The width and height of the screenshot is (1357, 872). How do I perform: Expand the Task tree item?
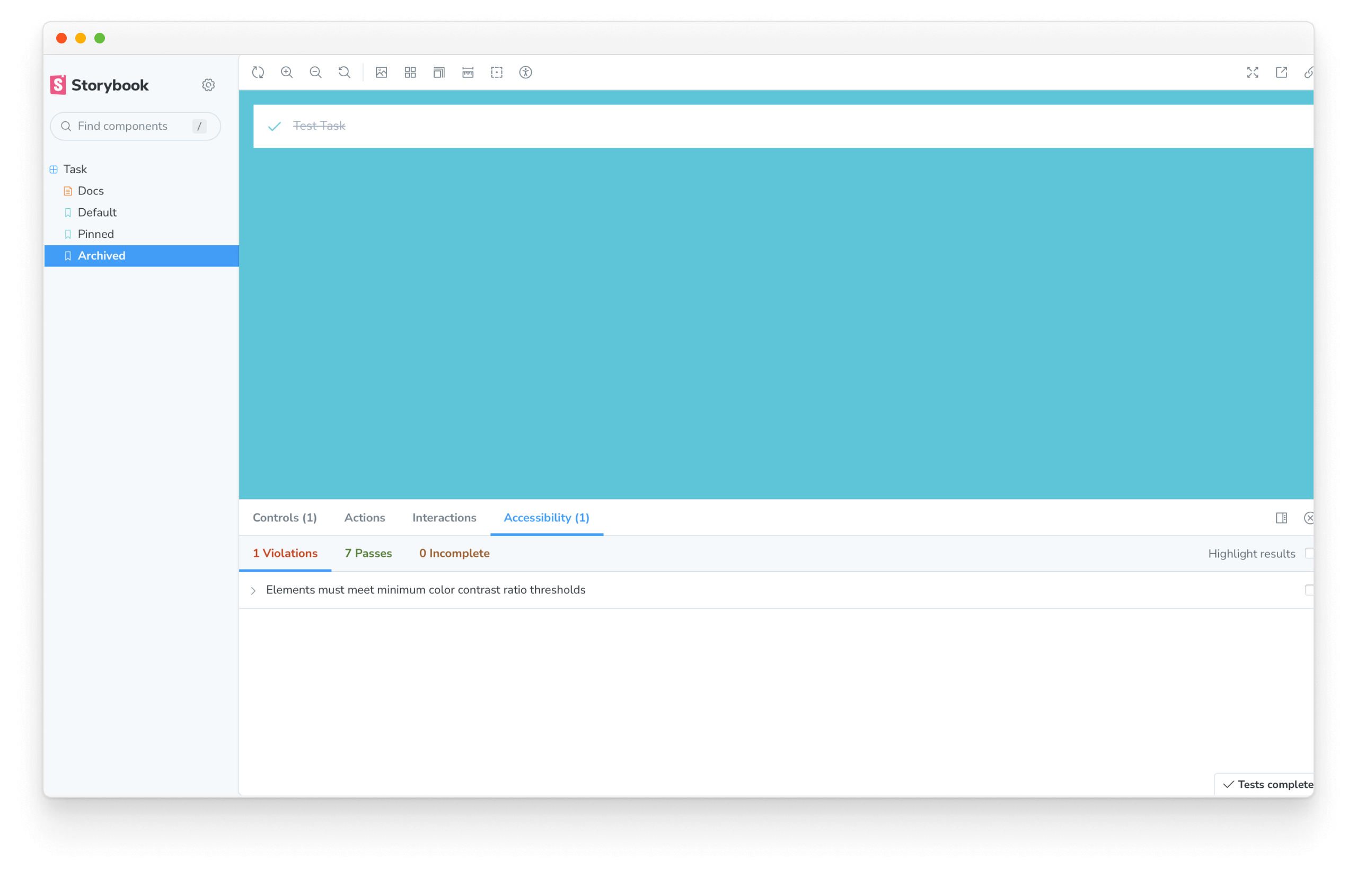click(54, 169)
